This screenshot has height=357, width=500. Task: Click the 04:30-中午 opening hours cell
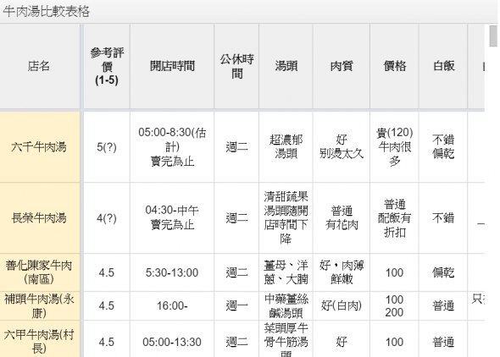point(172,218)
